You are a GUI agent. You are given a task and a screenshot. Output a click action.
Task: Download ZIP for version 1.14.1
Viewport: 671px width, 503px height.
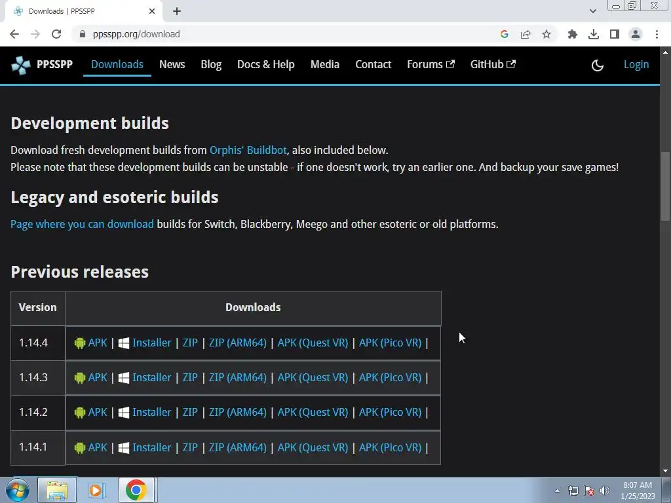190,447
